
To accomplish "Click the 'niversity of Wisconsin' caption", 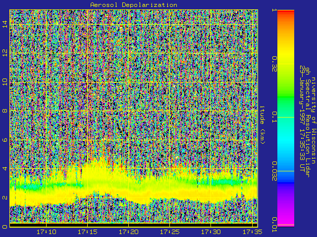I will (x=313, y=120).
